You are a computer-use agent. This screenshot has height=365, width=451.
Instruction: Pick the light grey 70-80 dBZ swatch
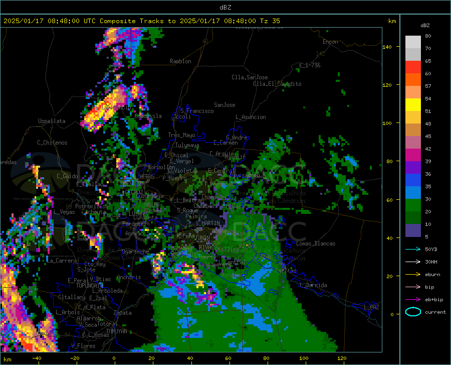[413, 42]
